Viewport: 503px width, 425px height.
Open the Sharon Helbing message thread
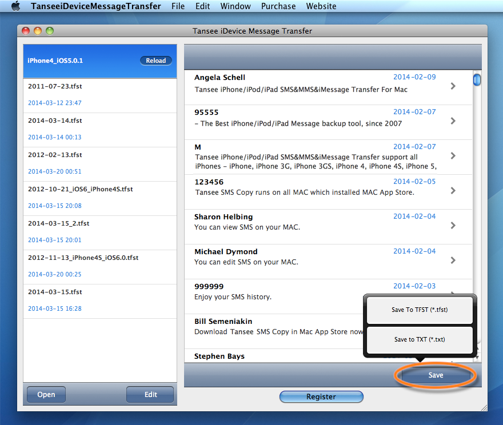click(328, 227)
